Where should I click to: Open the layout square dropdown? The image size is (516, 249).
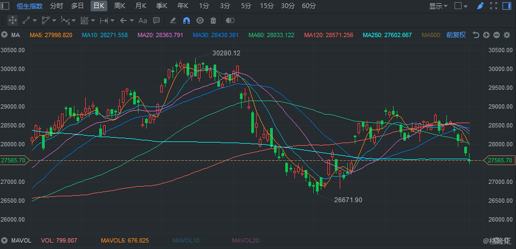click(461, 6)
